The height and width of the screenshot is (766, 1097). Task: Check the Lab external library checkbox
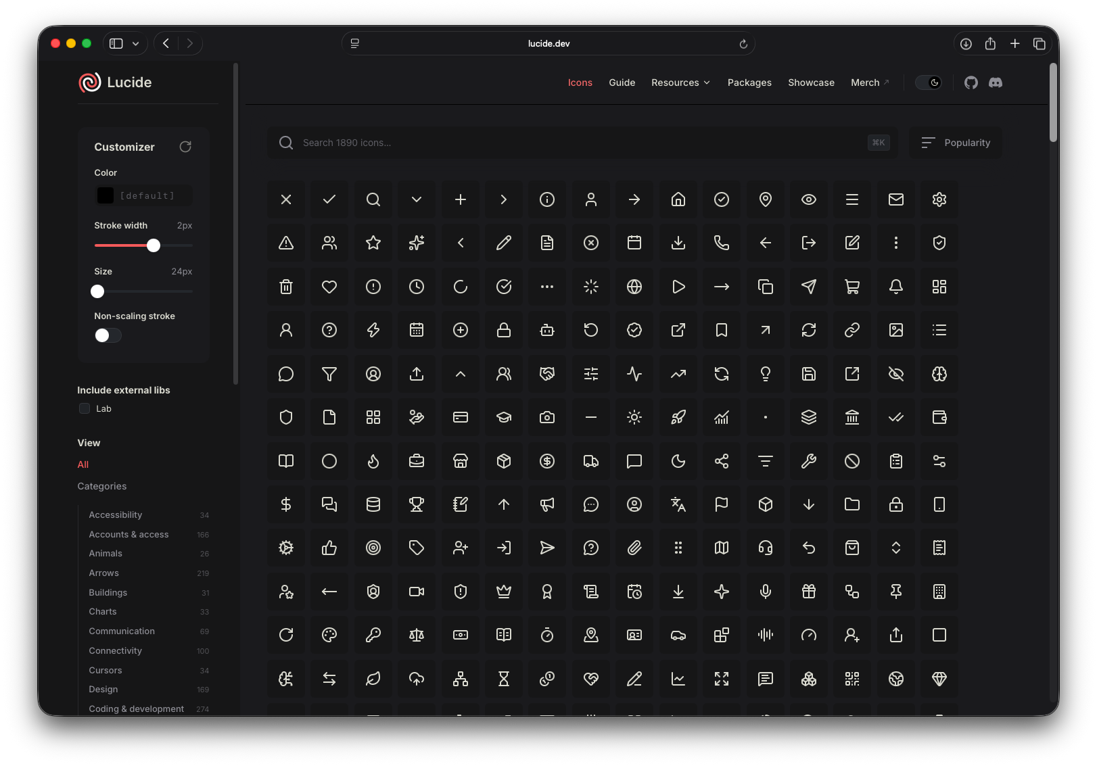coord(85,408)
